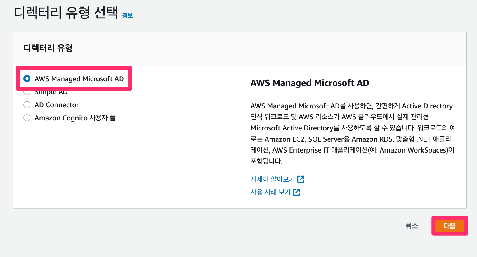Click external-link icon beside 사용 사례 보기

(x=297, y=192)
